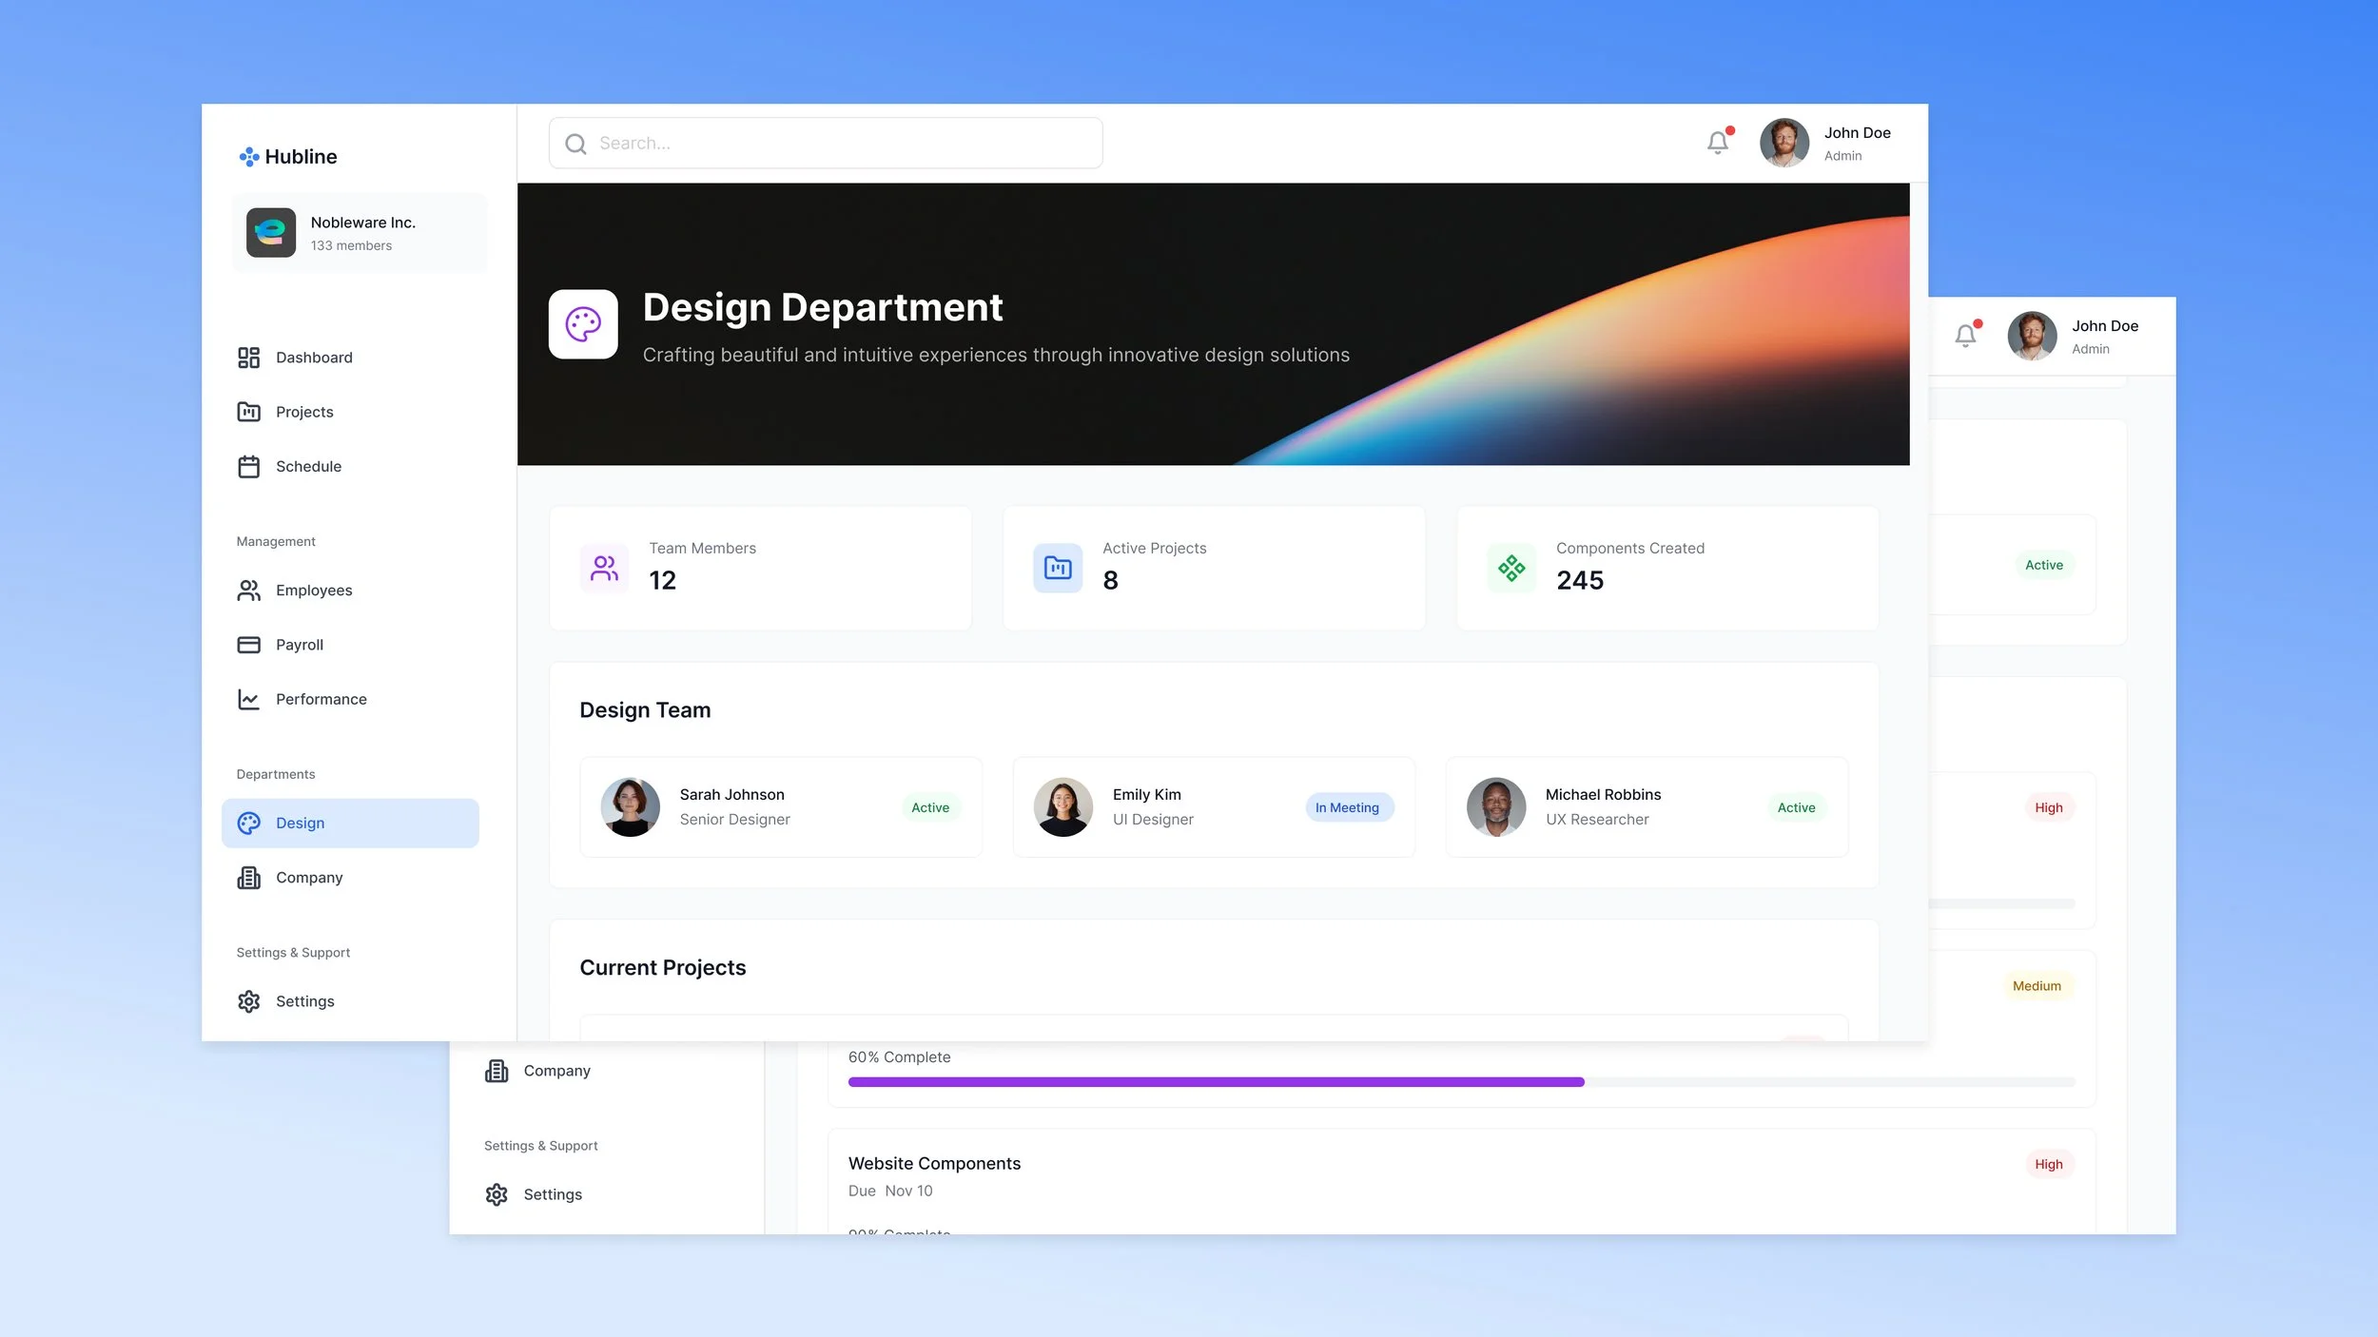
Task: Click the Components Created green diamond icon
Action: 1511,568
